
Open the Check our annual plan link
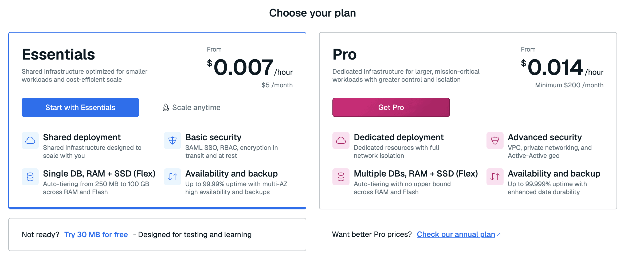point(456,234)
